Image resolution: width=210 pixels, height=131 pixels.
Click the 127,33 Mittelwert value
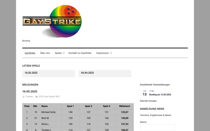(x=125, y=124)
